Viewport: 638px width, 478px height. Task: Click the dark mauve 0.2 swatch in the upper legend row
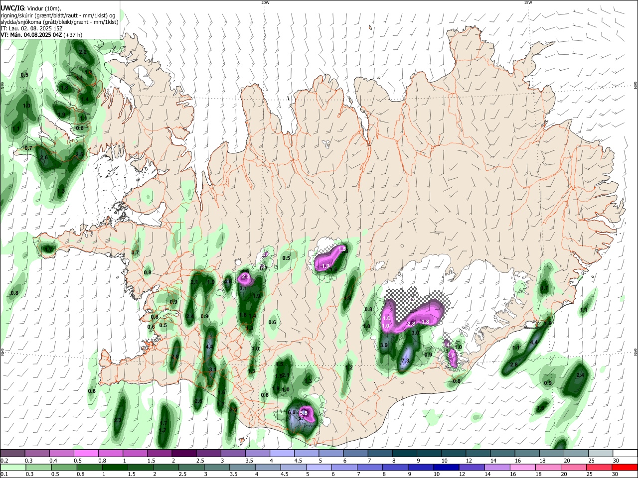point(12,454)
